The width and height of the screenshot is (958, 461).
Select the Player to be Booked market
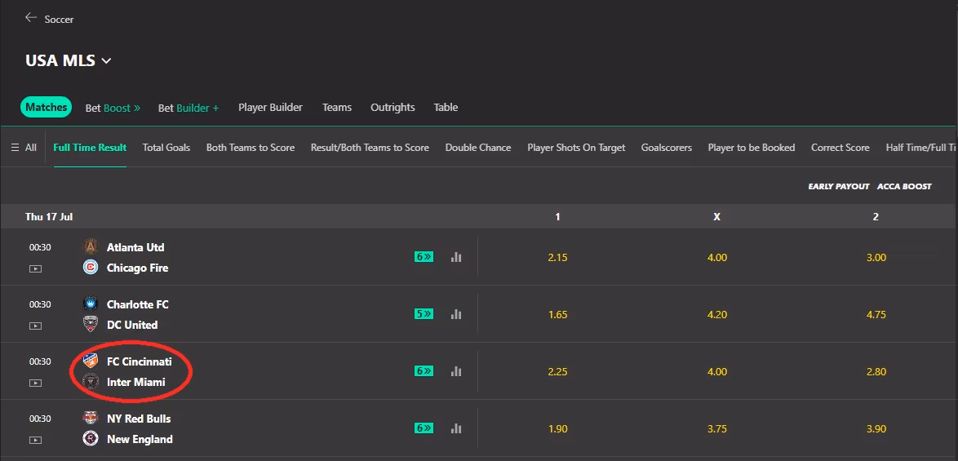[752, 147]
